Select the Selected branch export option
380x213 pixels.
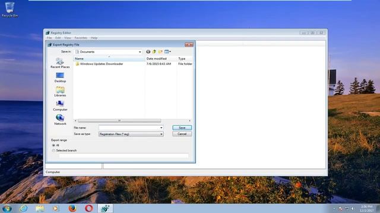[53, 150]
